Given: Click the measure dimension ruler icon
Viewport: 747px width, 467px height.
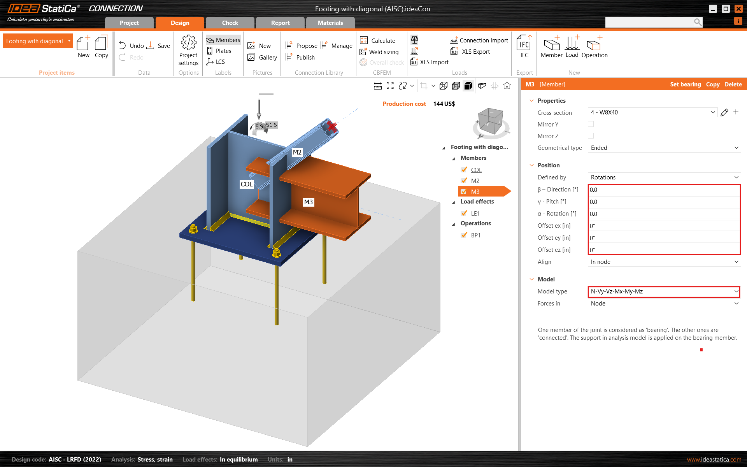Looking at the screenshot, I should (x=377, y=86).
